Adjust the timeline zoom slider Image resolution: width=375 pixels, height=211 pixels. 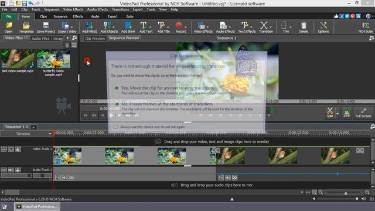click(x=346, y=193)
